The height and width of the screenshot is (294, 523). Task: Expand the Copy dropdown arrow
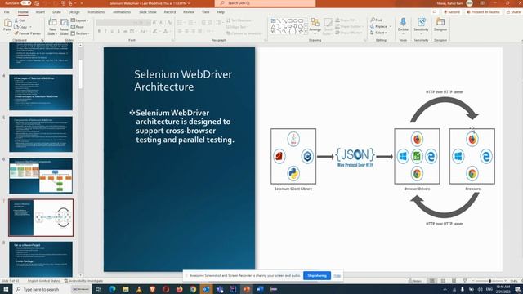(x=31, y=27)
